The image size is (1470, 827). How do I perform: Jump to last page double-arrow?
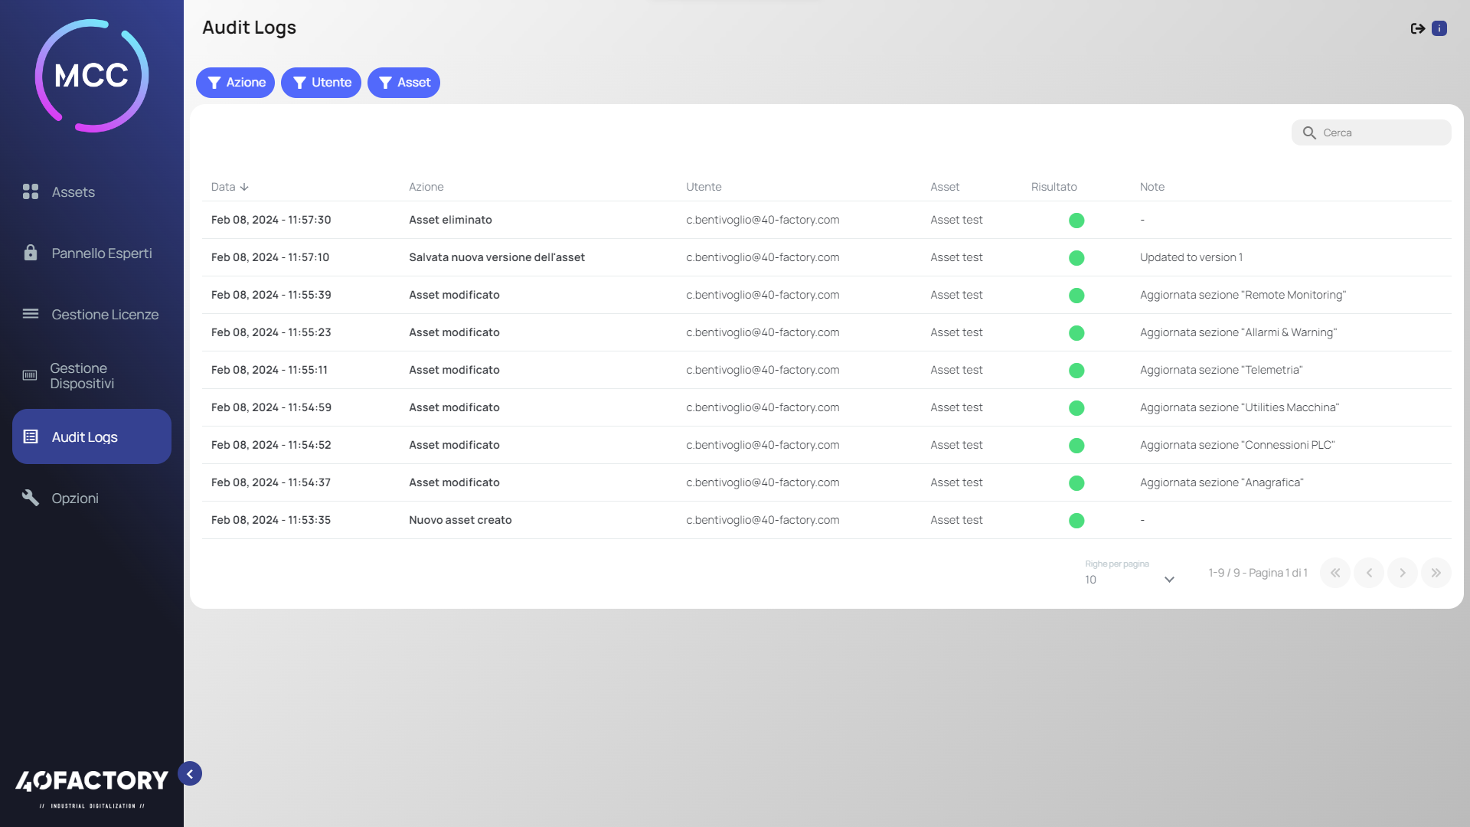tap(1436, 573)
